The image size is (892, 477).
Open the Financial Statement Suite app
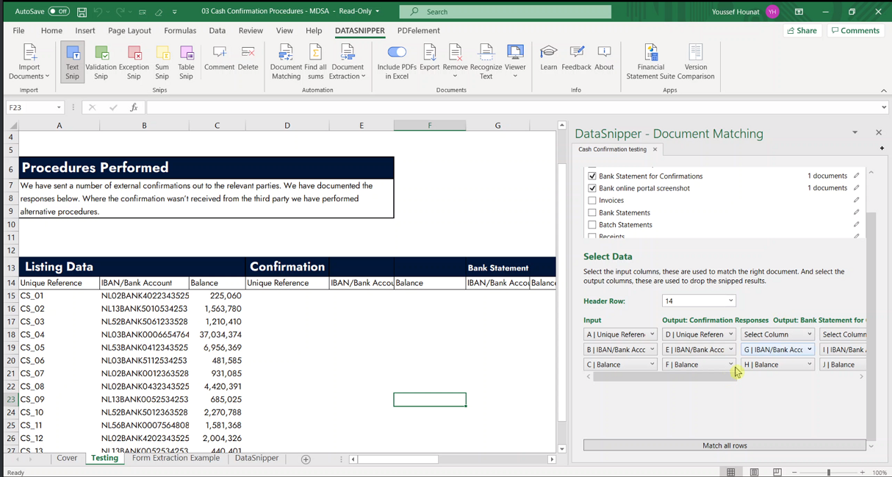650,62
